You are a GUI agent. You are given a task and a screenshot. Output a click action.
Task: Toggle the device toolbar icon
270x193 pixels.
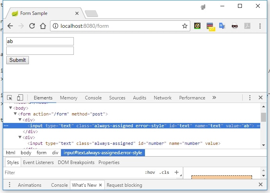20,97
